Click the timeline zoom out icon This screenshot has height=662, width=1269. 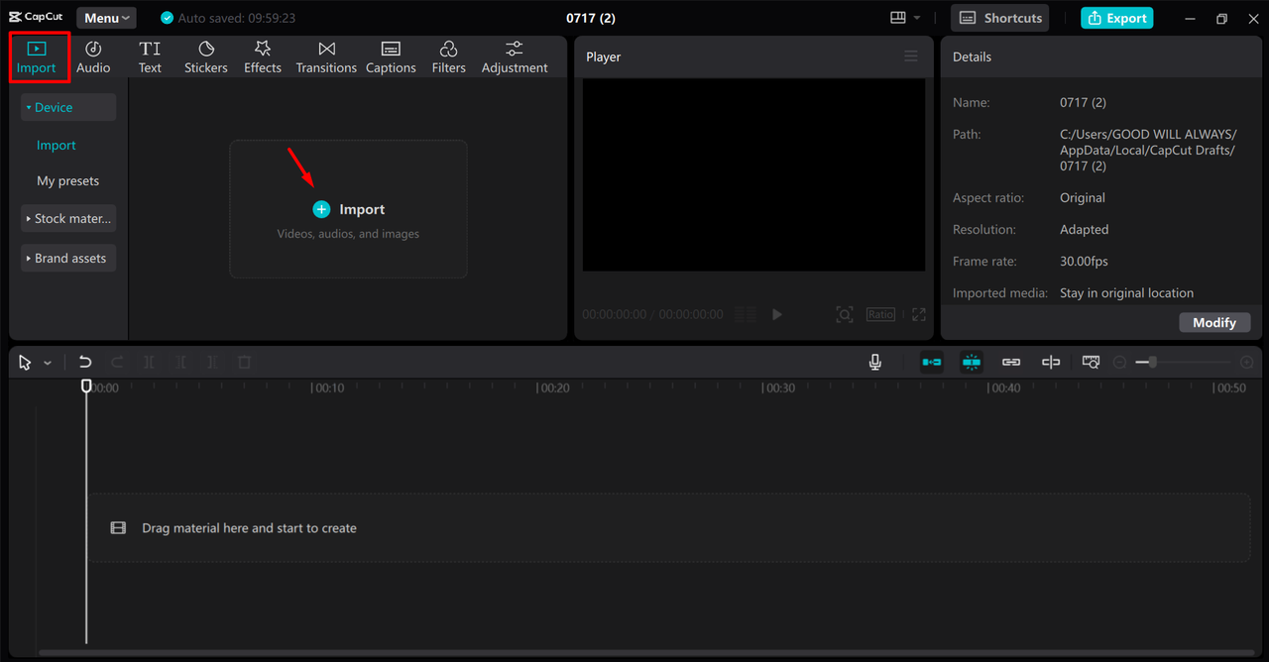click(x=1119, y=363)
